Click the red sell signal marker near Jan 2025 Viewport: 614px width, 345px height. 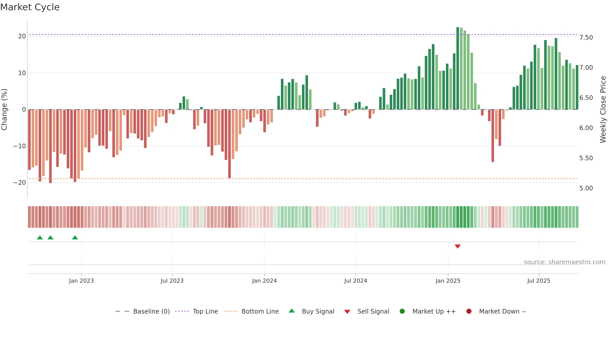coord(458,246)
